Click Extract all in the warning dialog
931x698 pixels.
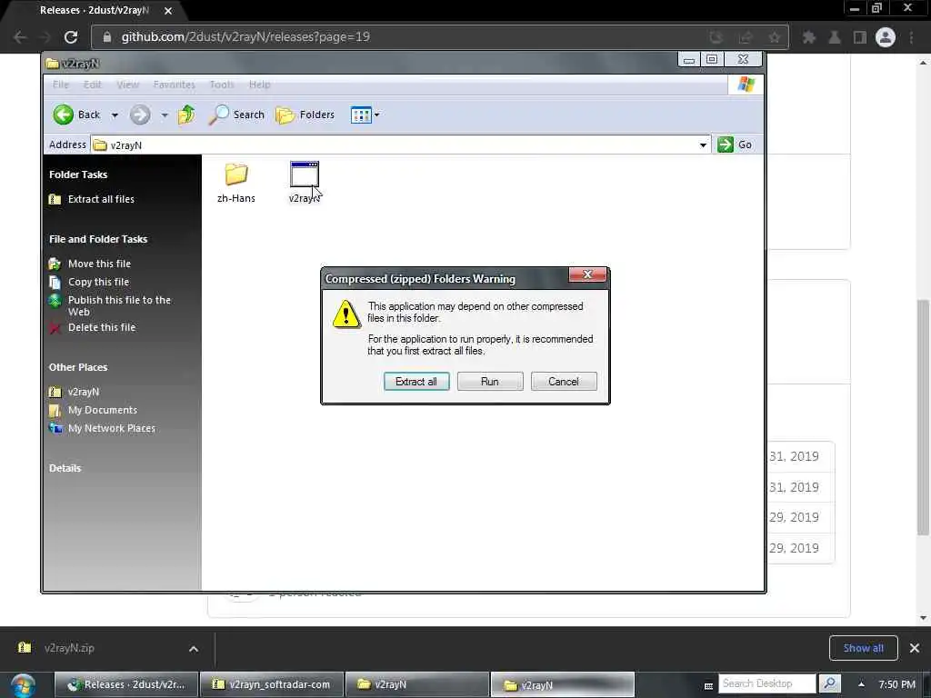click(x=416, y=382)
